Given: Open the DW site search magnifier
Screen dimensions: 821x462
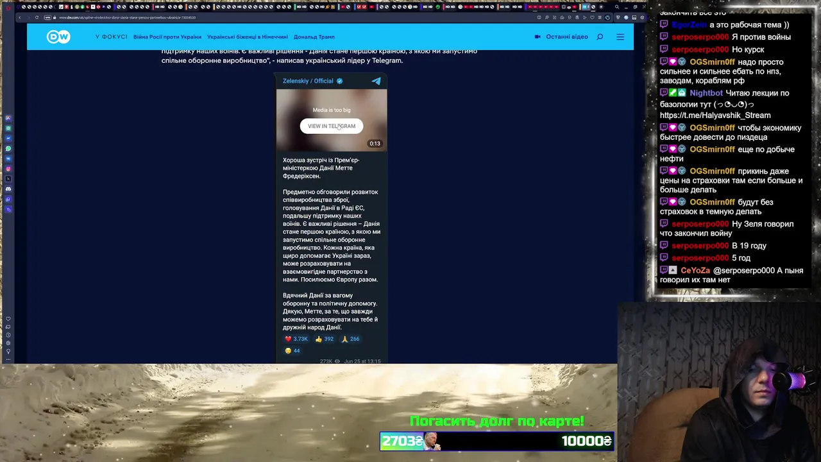Looking at the screenshot, I should tap(600, 37).
